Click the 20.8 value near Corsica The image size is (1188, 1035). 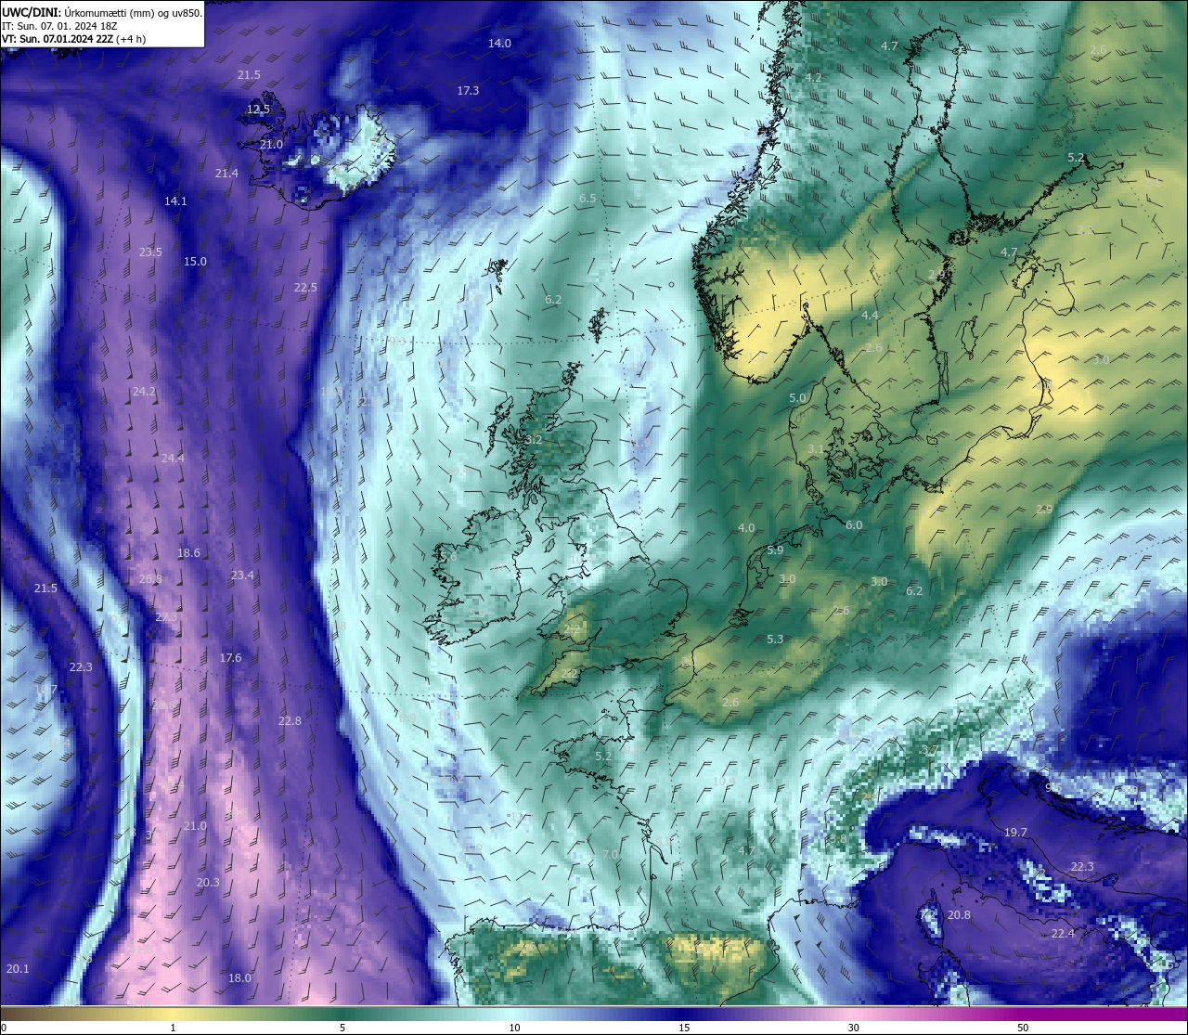click(x=959, y=915)
